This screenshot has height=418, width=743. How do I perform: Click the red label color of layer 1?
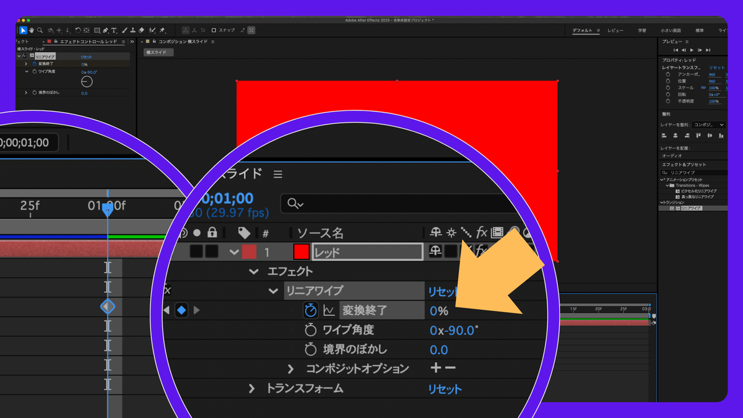click(249, 252)
